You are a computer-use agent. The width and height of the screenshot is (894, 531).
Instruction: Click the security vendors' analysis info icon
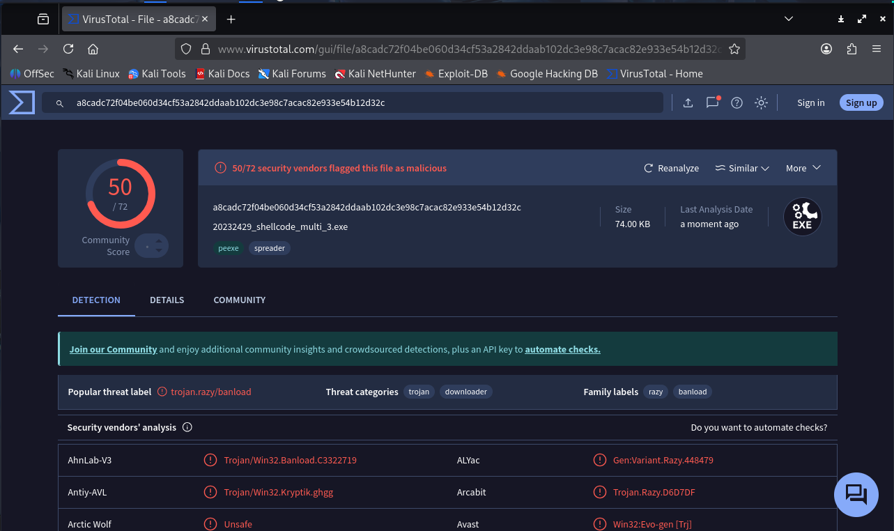(x=187, y=427)
